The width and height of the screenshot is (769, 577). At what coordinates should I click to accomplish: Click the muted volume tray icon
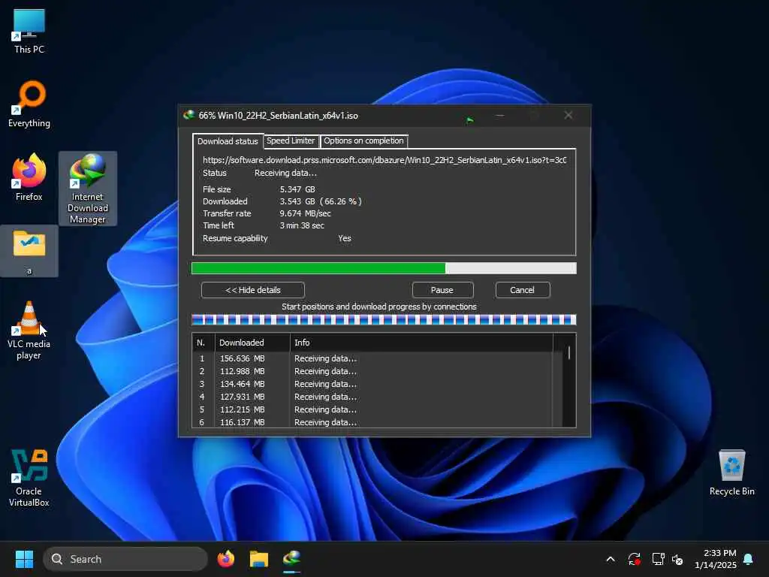point(677,559)
